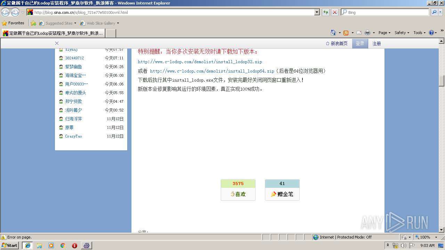
Task: Open visitor 卑劣的馒头 profile
Action: point(75,93)
